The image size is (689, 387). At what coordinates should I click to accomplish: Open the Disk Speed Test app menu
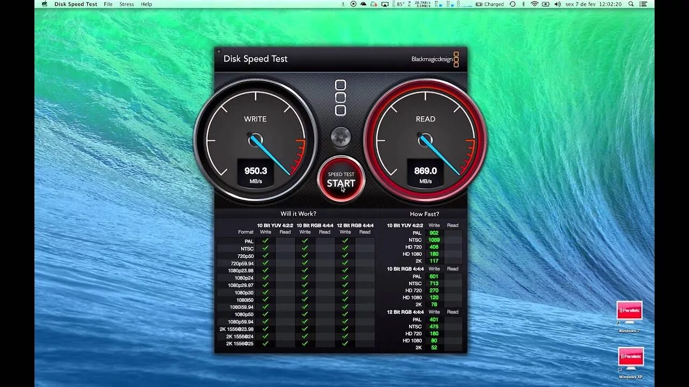tap(76, 4)
